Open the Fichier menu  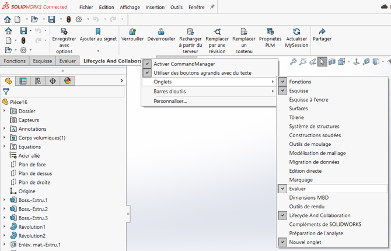[x=86, y=7]
